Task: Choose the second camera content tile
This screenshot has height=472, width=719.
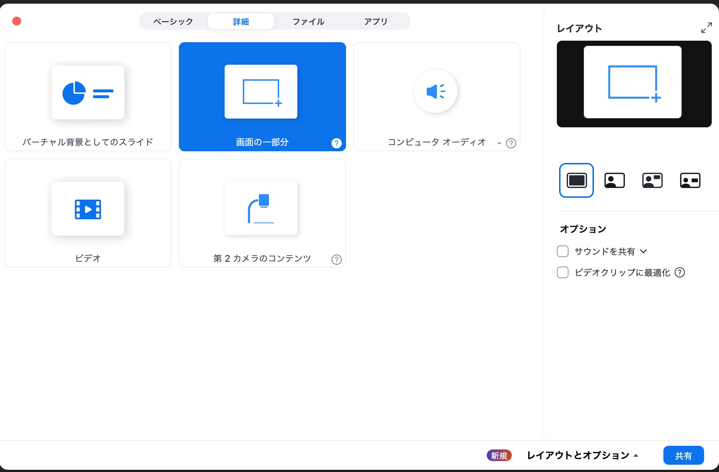Action: pyautogui.click(x=262, y=213)
